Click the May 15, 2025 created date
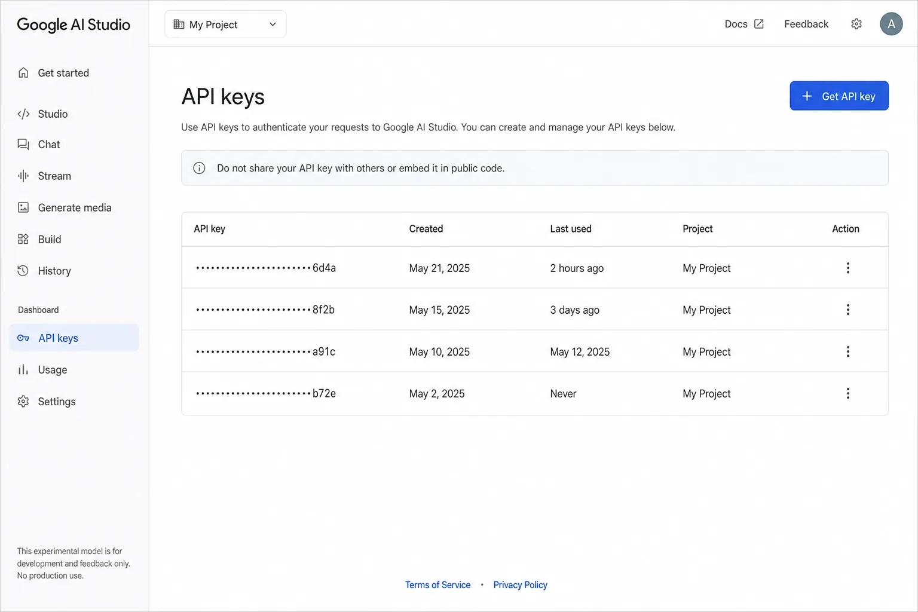This screenshot has height=612, width=918. coord(439,310)
